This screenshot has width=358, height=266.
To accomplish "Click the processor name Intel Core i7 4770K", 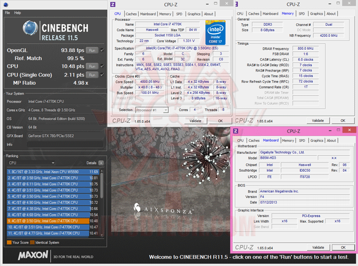I will click(168, 24).
